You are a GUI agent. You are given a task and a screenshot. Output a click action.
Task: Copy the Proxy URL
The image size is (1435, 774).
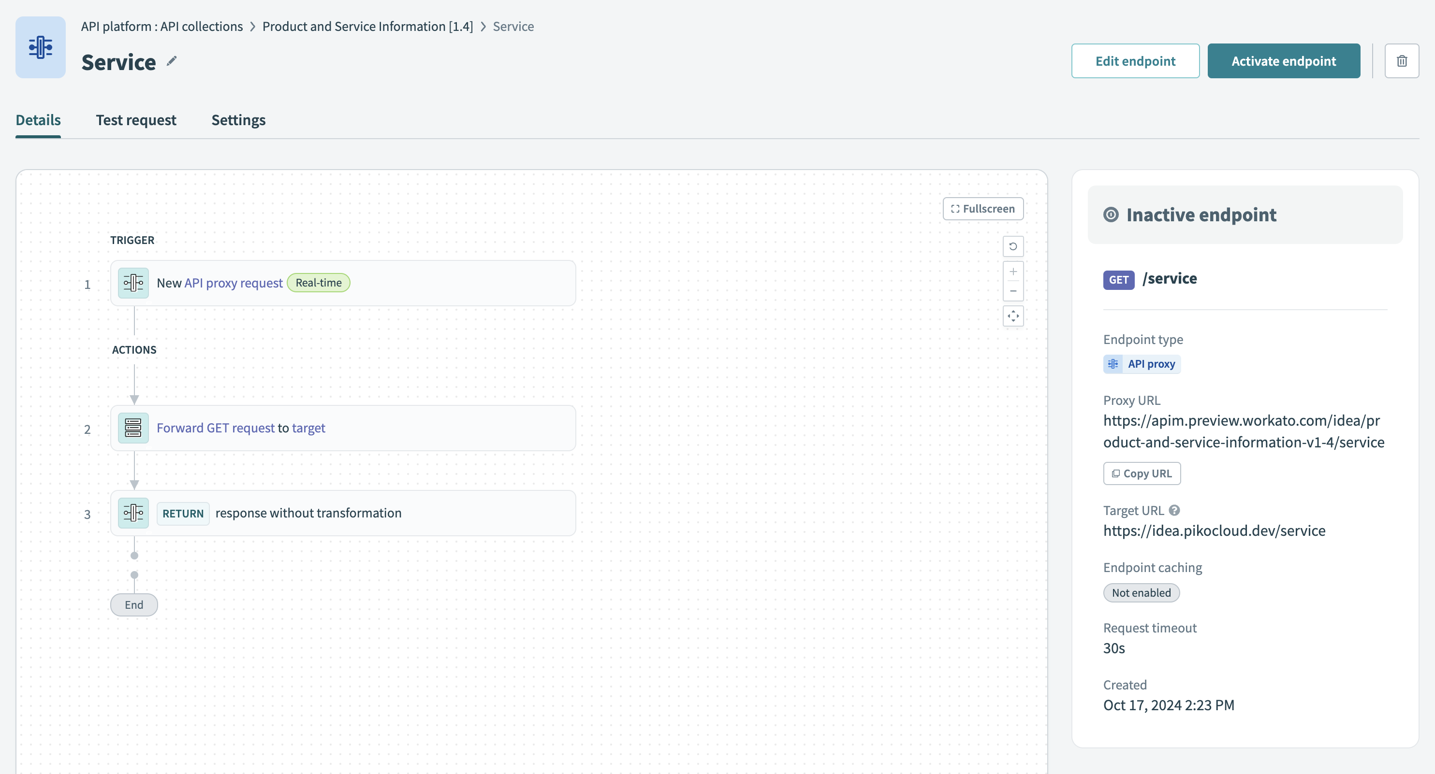click(1142, 473)
